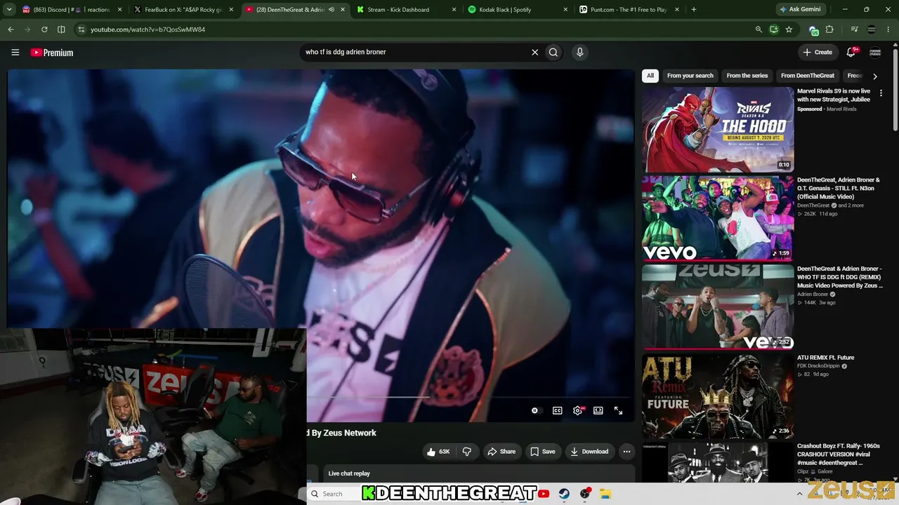899x505 pixels.
Task: Click the video progress bar
Action: point(469,396)
